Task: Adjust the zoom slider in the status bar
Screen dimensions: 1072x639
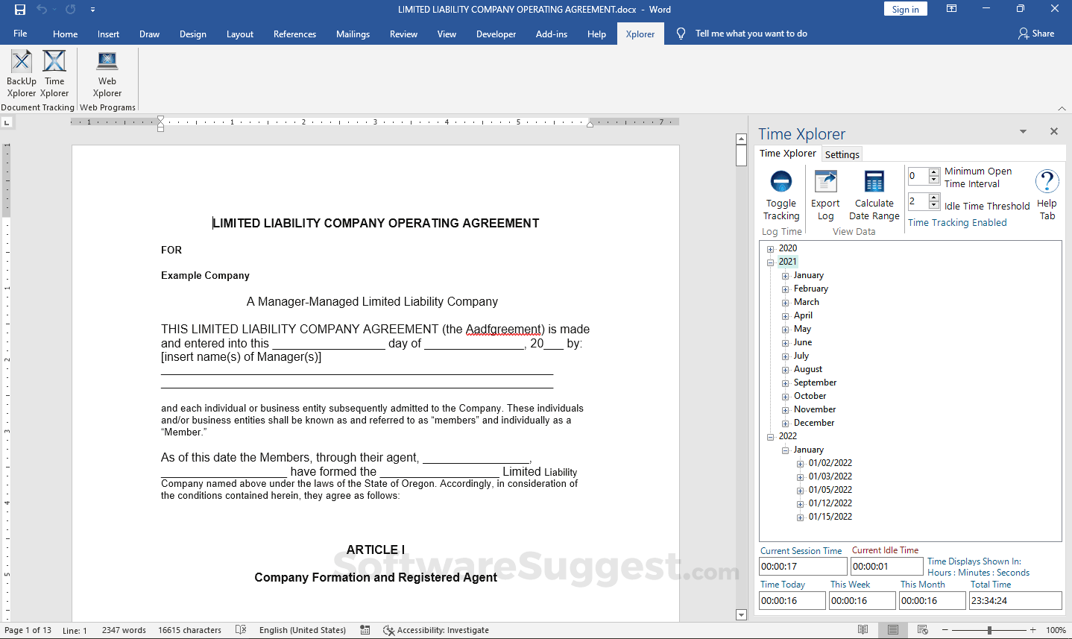Action: coord(989,630)
